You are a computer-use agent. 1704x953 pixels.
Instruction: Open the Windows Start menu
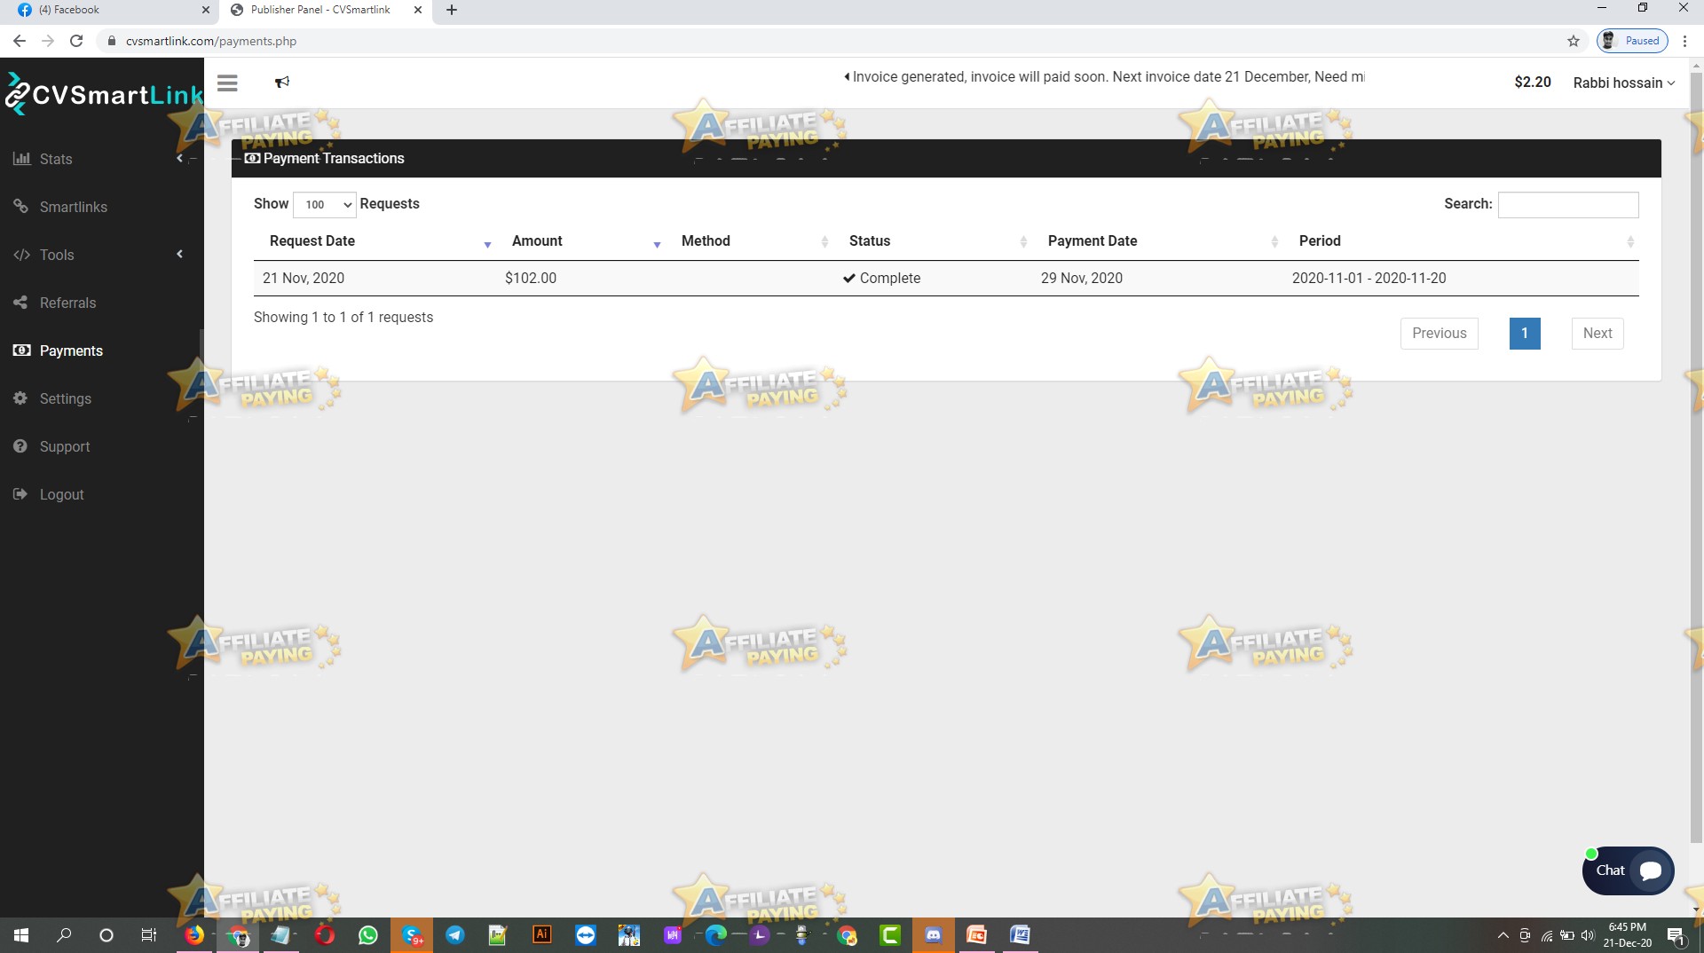pos(21,935)
